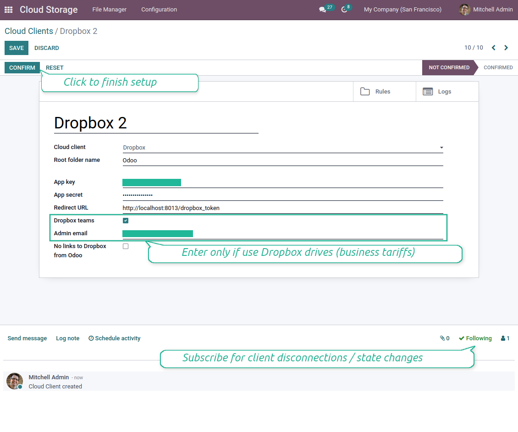Go to previous record arrow
Image resolution: width=518 pixels, height=432 pixels.
point(494,48)
